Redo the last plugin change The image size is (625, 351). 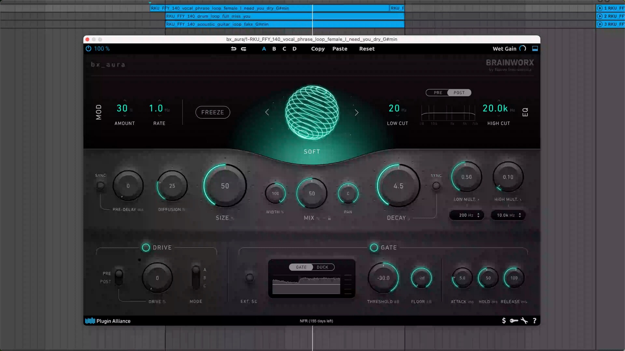[x=243, y=49]
